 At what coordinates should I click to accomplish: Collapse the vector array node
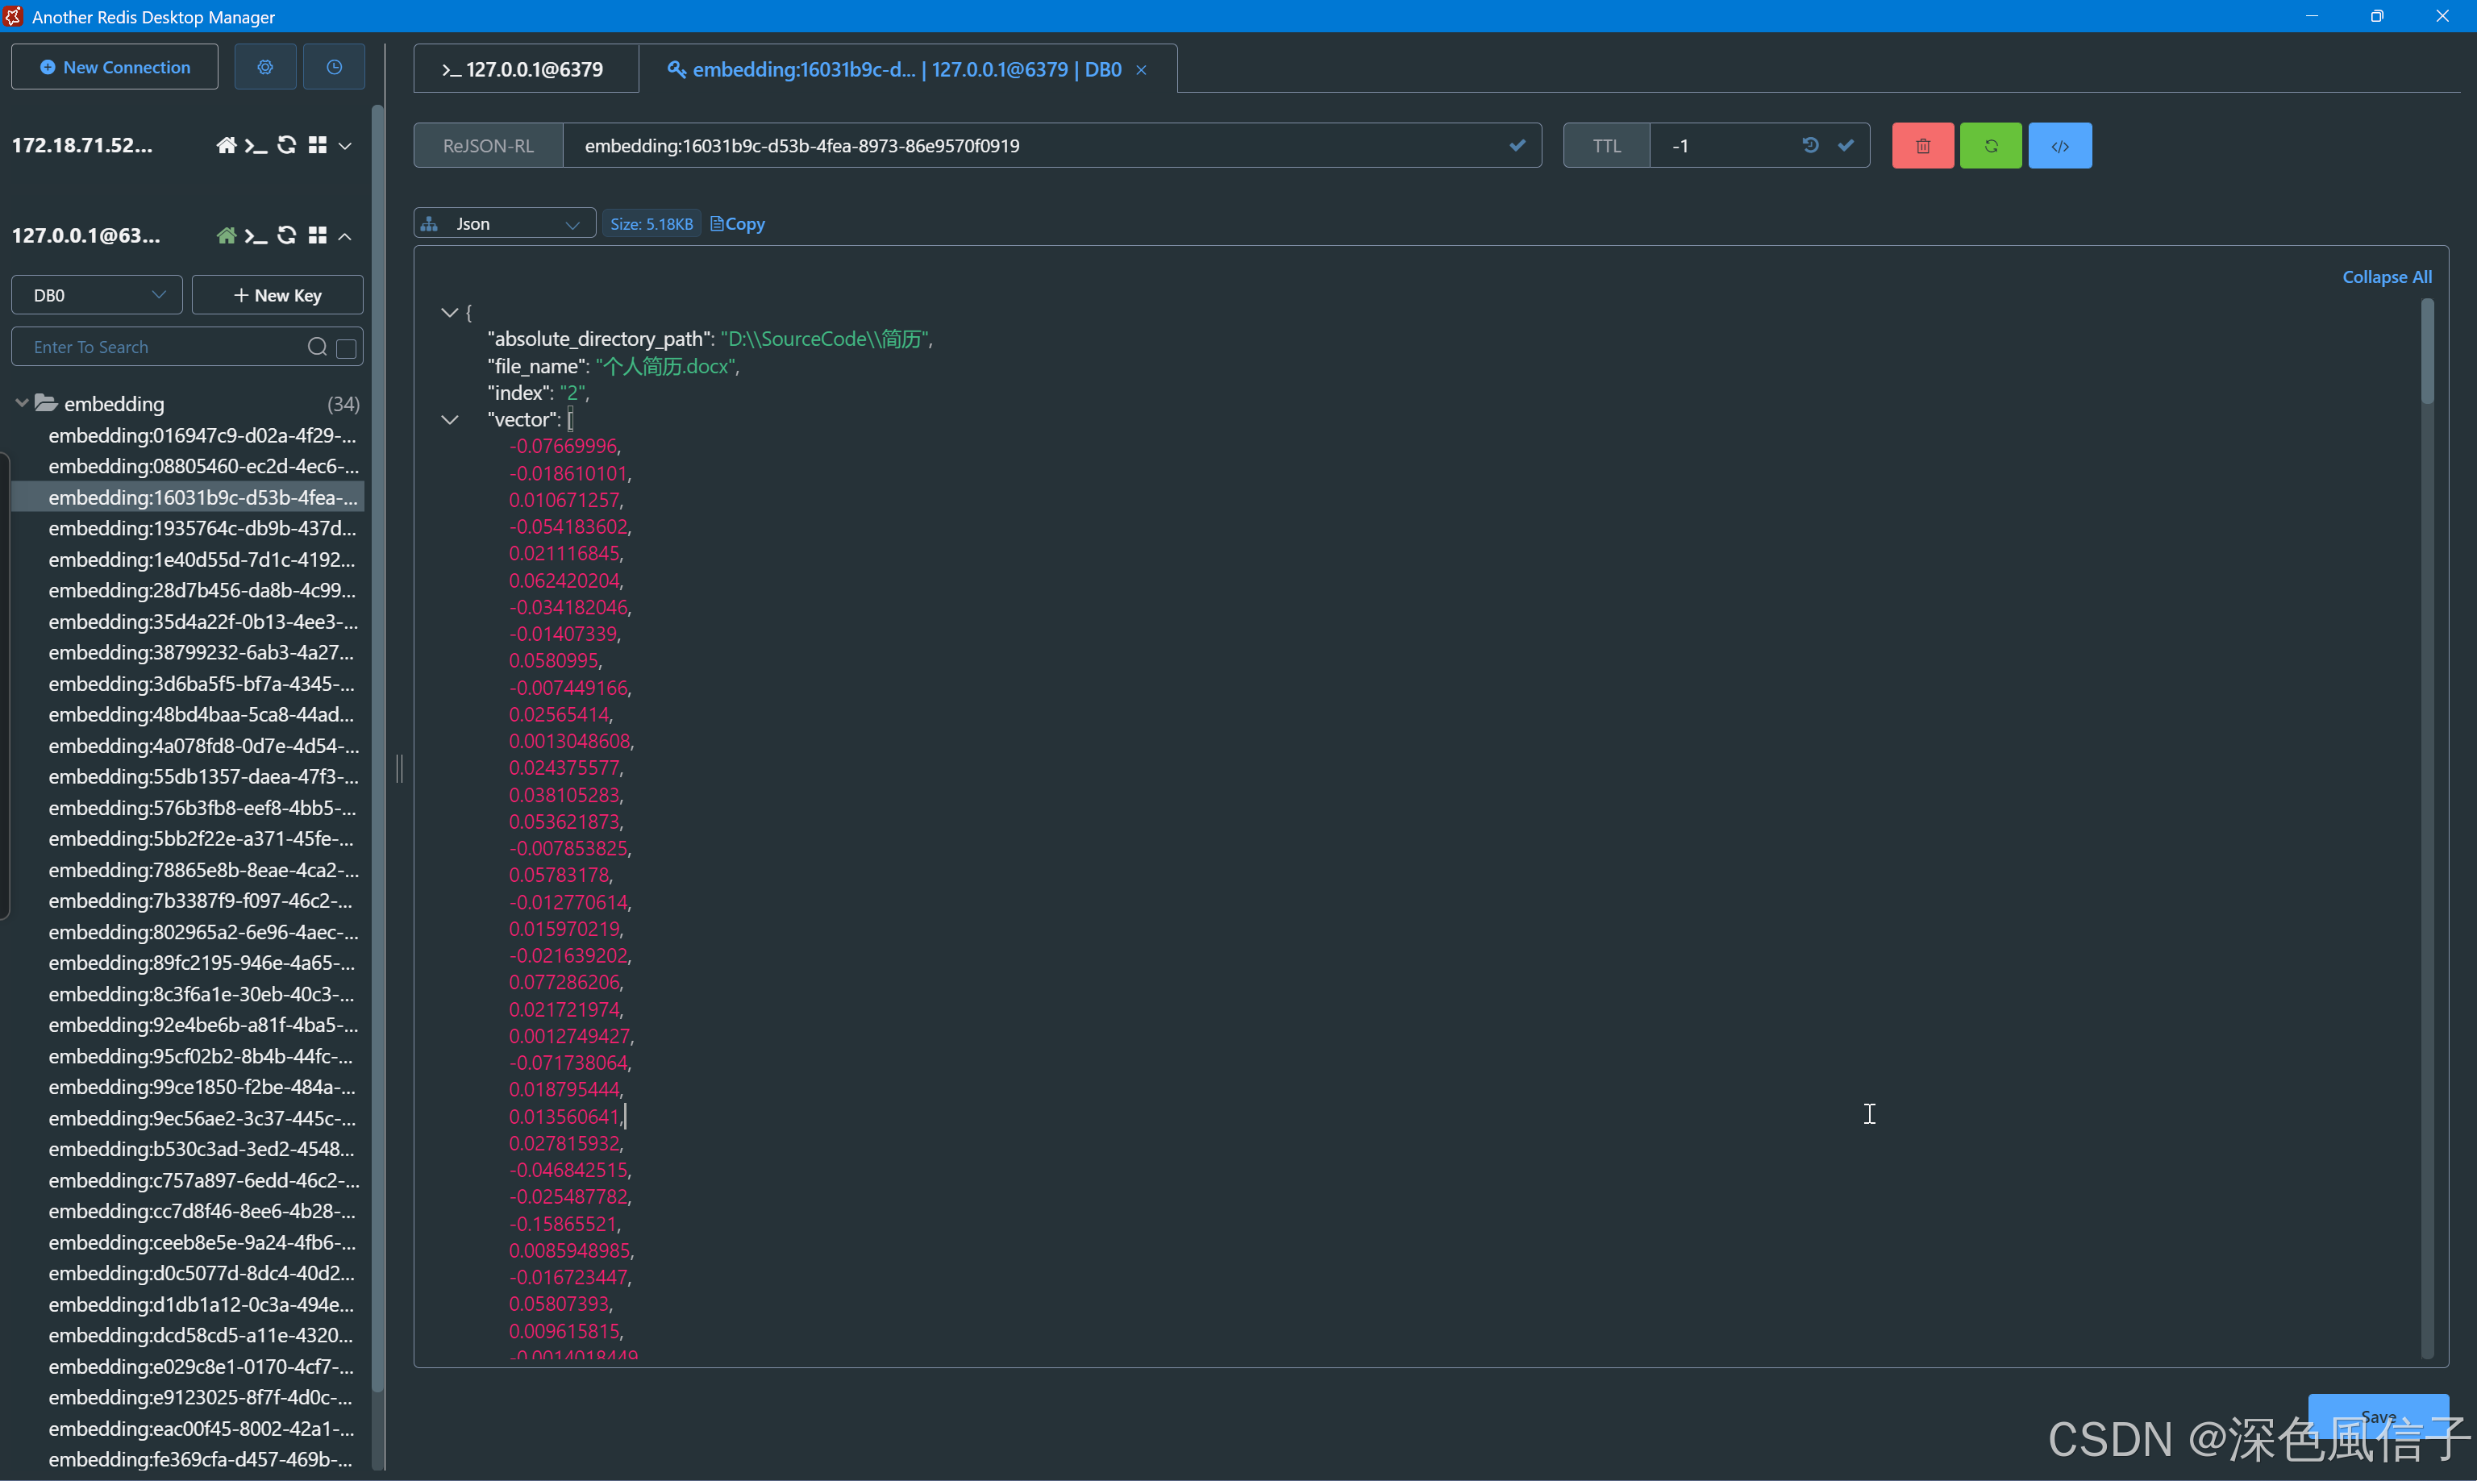click(x=450, y=420)
